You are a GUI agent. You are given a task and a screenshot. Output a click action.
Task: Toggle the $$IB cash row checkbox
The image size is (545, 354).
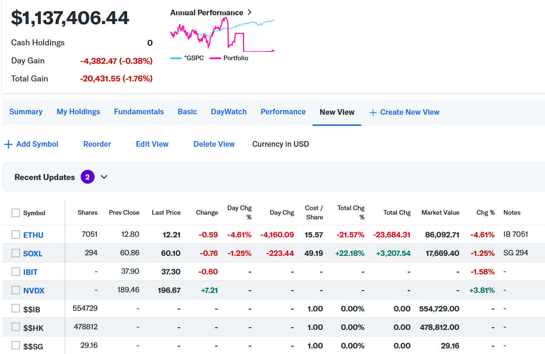[x=16, y=309]
